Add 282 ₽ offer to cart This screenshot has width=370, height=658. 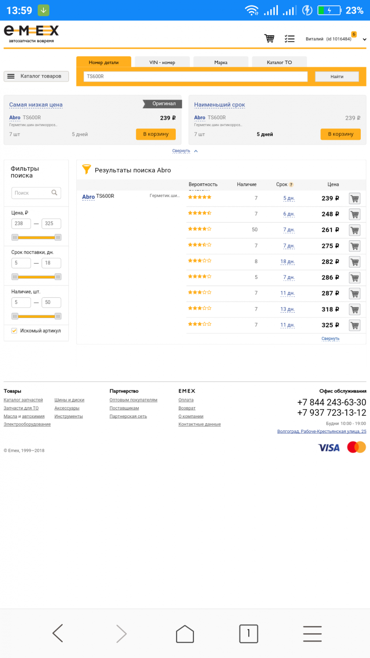(x=355, y=262)
